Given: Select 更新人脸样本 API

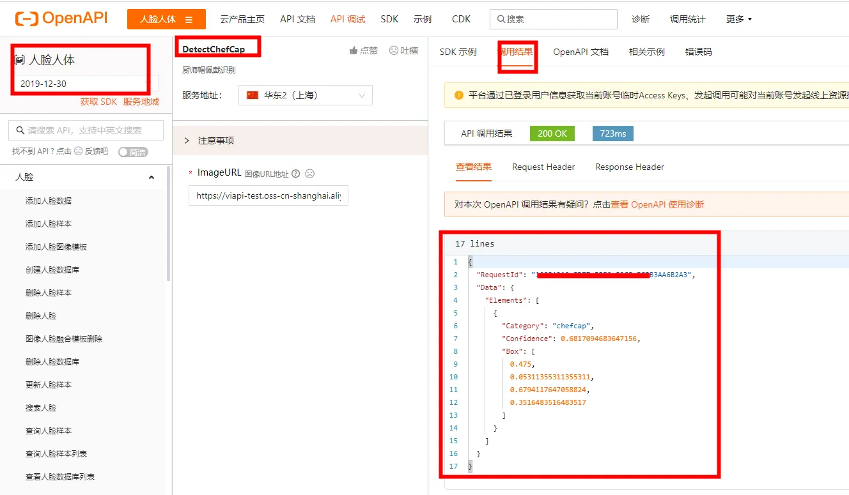Looking at the screenshot, I should click(x=49, y=385).
